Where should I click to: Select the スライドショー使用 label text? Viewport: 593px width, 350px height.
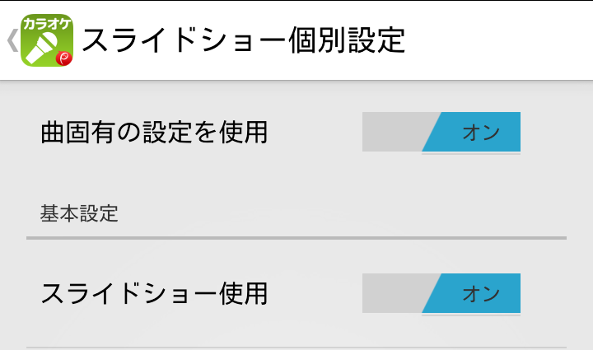pos(154,294)
